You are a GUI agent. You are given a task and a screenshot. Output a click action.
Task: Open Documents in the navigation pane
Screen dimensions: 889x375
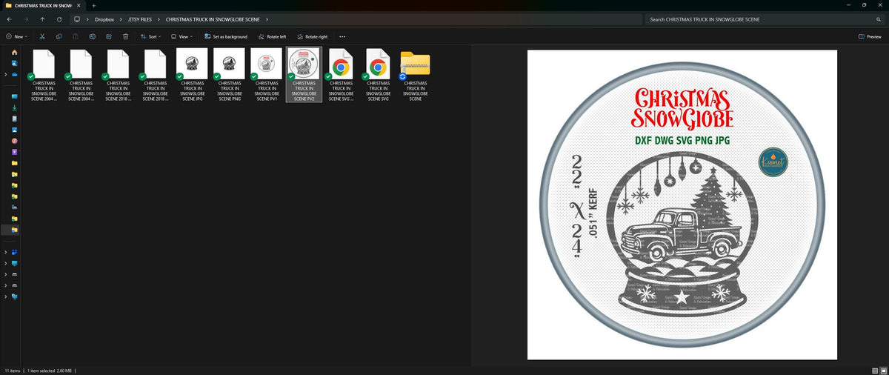[x=14, y=119]
